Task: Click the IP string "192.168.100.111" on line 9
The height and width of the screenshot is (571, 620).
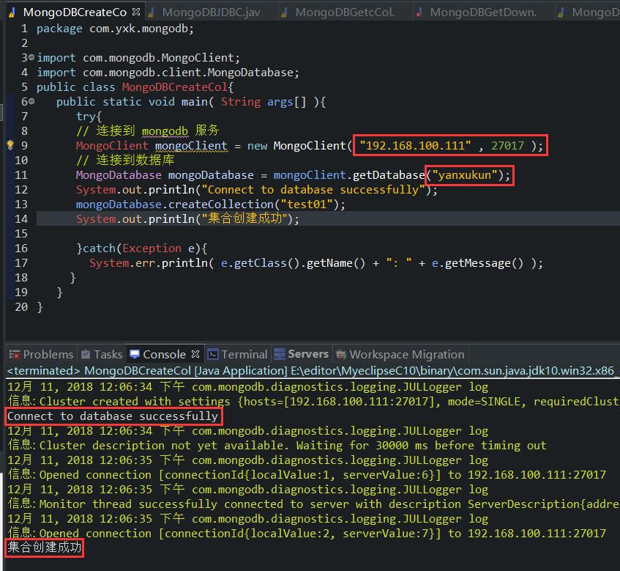Action: 415,145
